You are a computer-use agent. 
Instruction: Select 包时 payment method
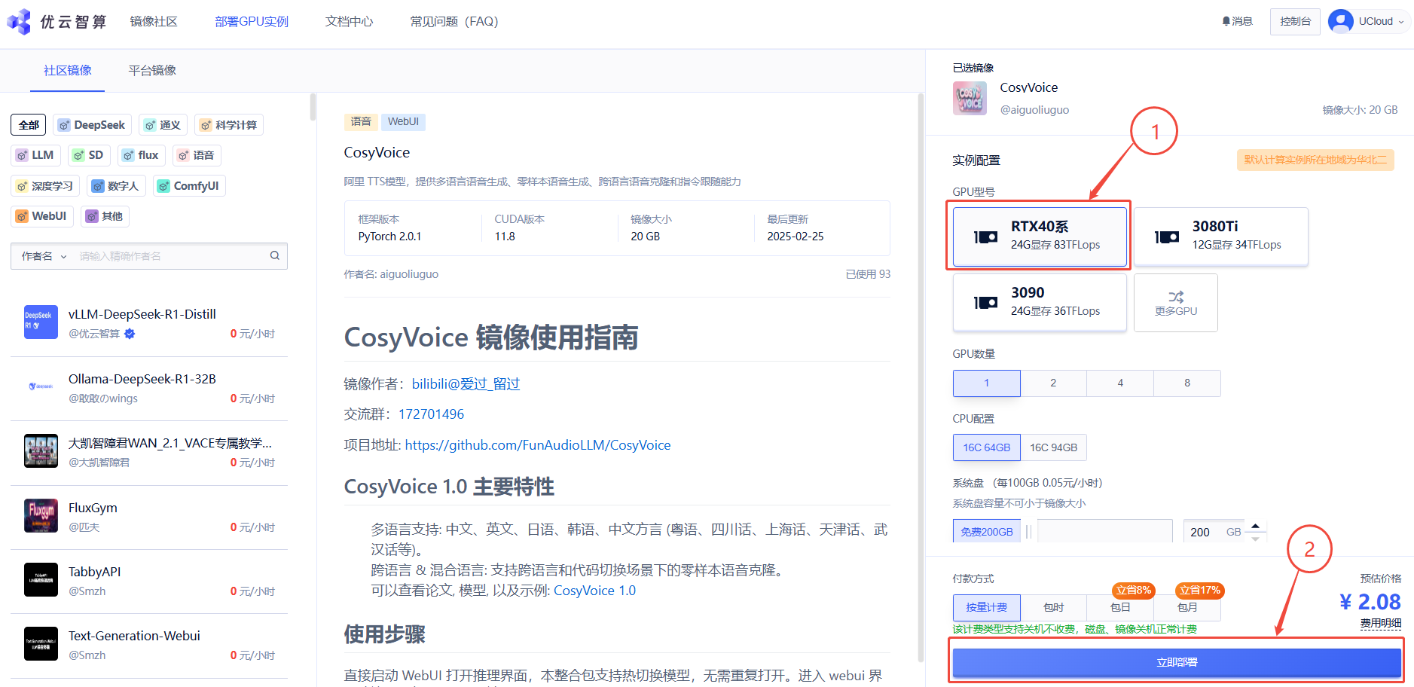(x=1053, y=607)
